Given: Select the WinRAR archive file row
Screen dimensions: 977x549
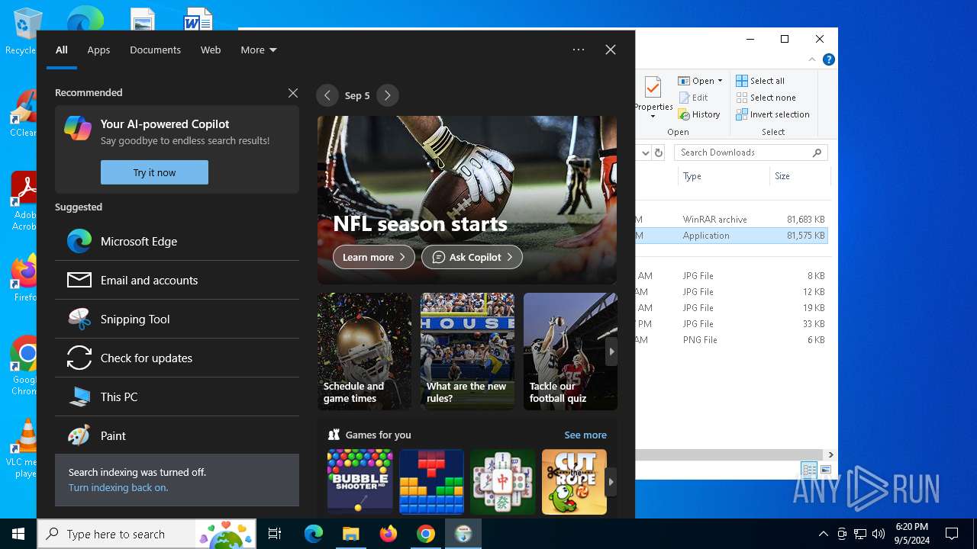Looking at the screenshot, I should tap(731, 219).
